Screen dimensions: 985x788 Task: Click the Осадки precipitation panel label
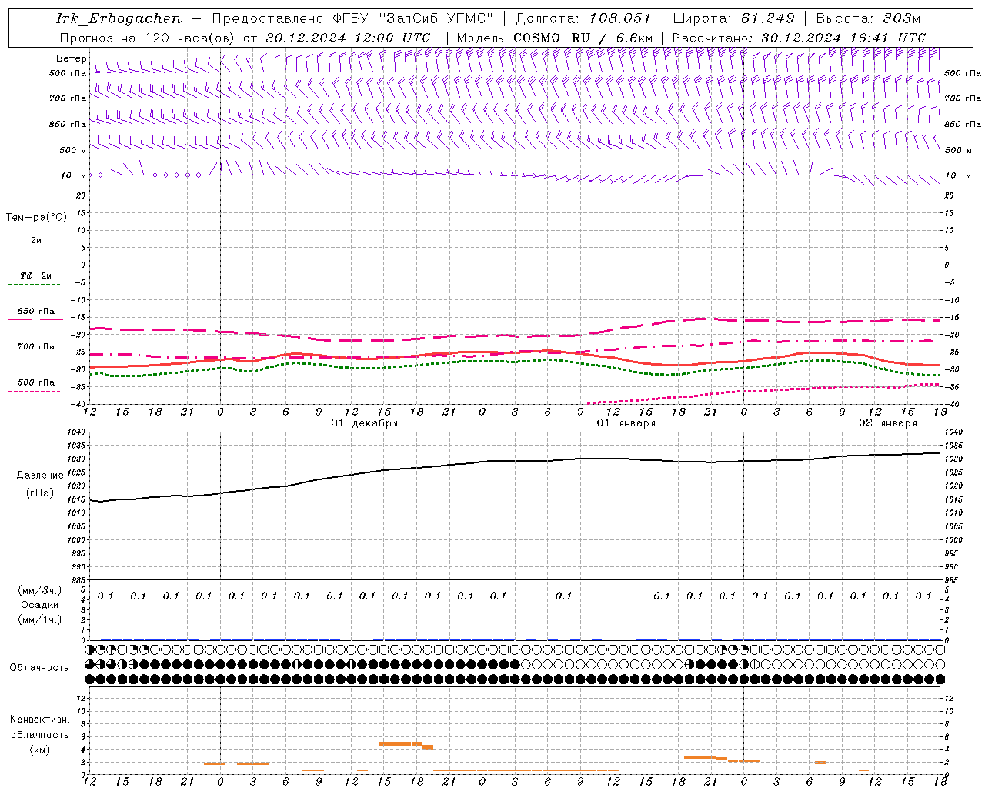coord(40,605)
